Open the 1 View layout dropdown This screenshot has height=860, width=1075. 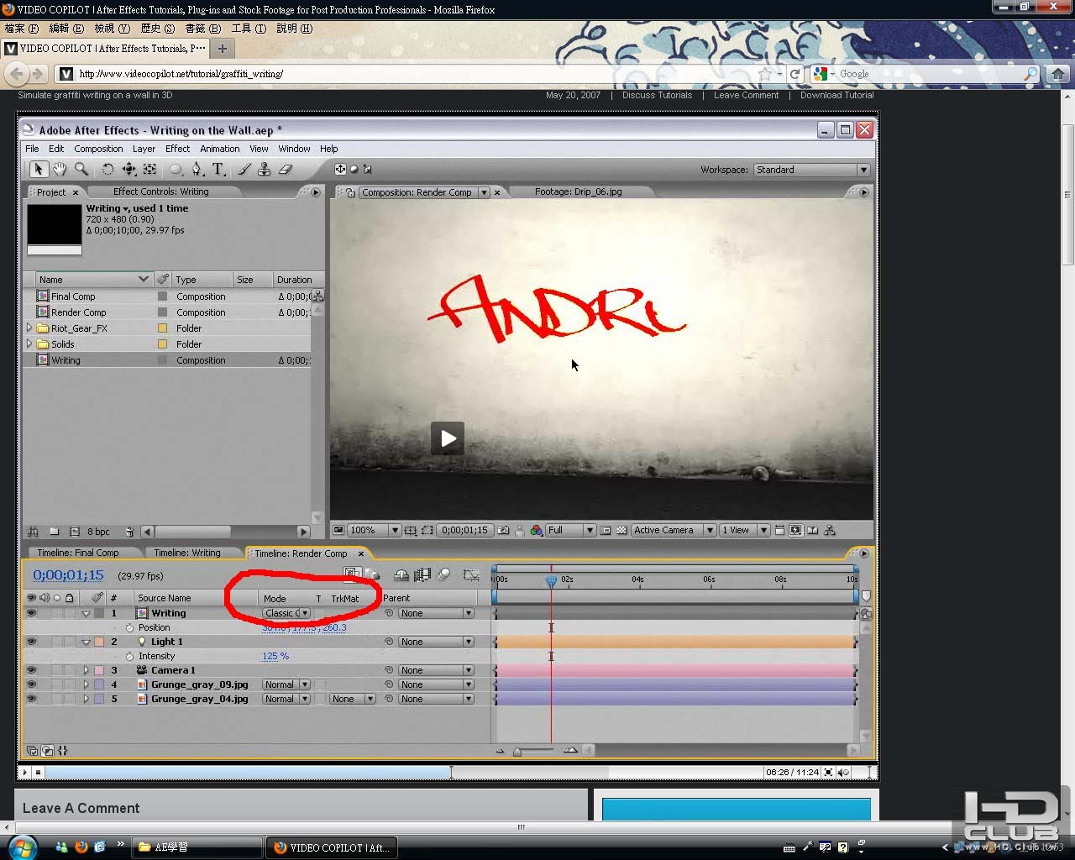click(744, 530)
